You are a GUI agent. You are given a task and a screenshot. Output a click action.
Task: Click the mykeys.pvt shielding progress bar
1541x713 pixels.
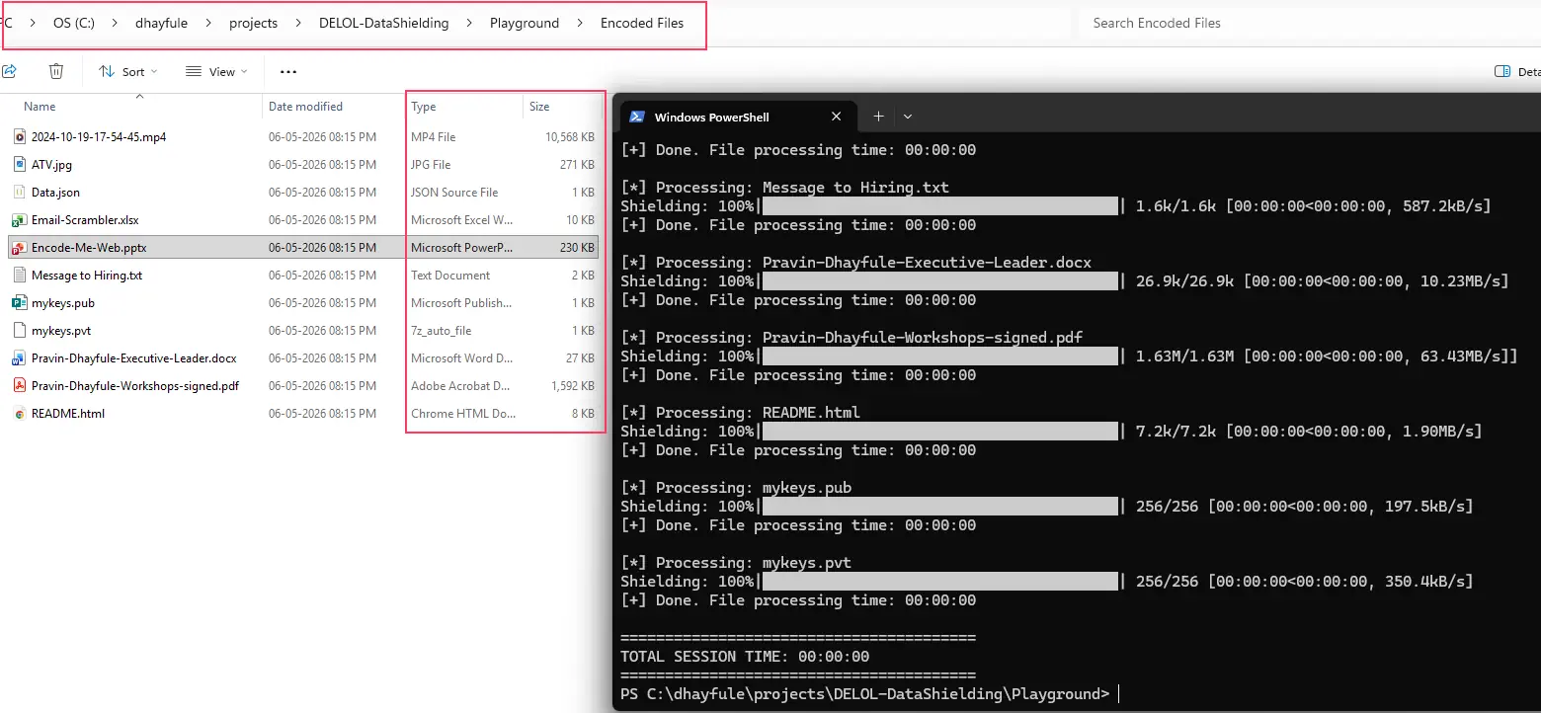pyautogui.click(x=939, y=582)
